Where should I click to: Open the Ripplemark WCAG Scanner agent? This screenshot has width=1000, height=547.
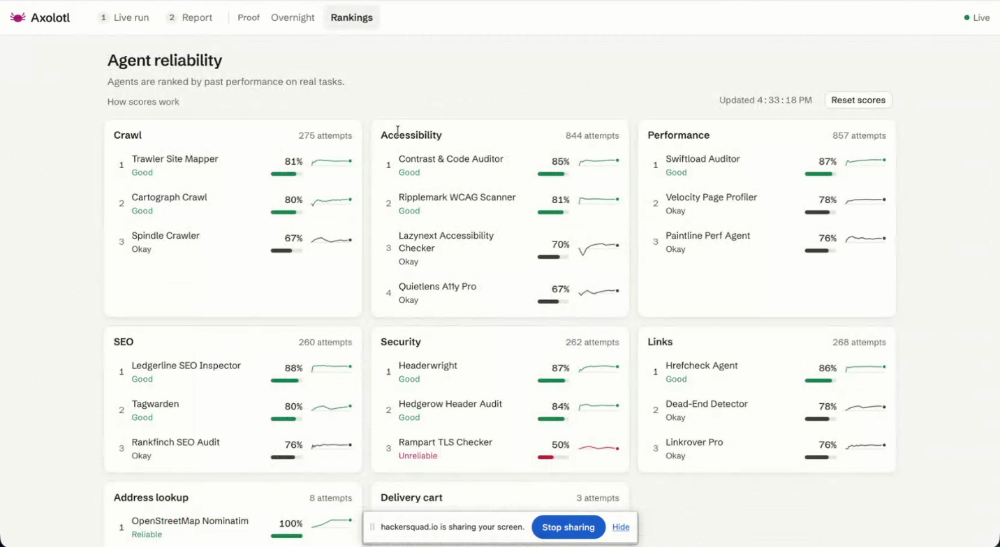(457, 197)
